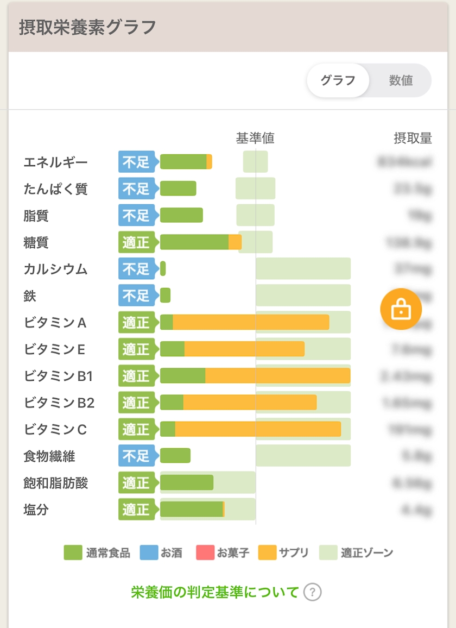Click the ビタミンA 適正 badge
This screenshot has width=456, height=628.
coord(136,322)
